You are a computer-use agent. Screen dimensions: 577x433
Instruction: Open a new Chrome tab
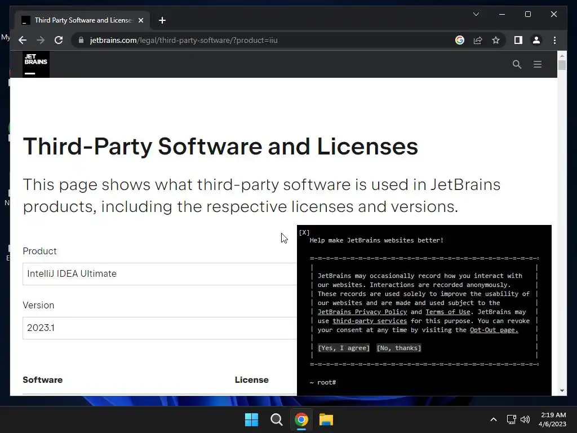[x=162, y=20]
